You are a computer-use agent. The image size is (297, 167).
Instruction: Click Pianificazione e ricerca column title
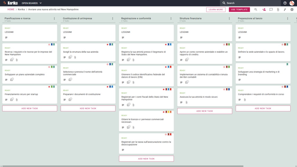click(17, 18)
